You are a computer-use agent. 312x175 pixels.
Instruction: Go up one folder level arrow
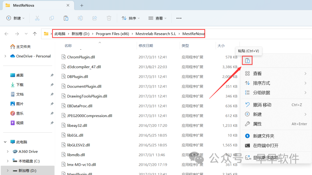pyautogui.click(x=35, y=34)
